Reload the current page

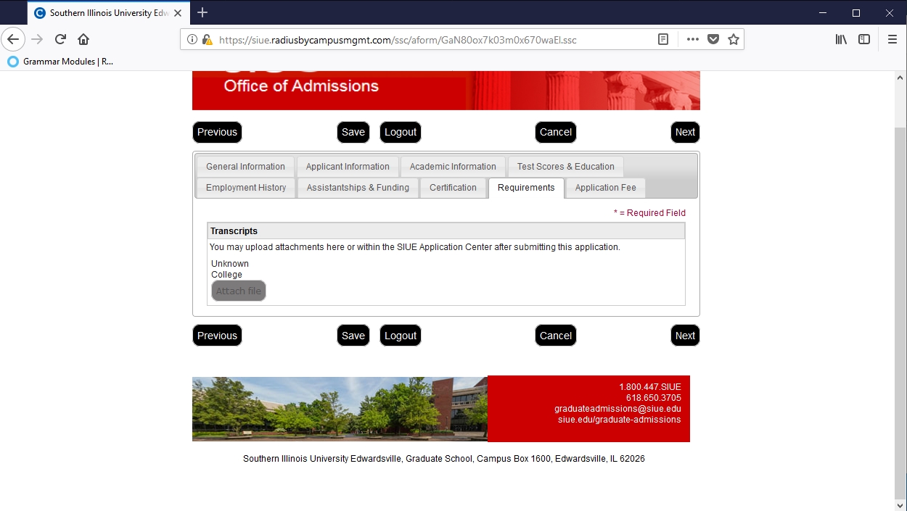[x=60, y=39]
